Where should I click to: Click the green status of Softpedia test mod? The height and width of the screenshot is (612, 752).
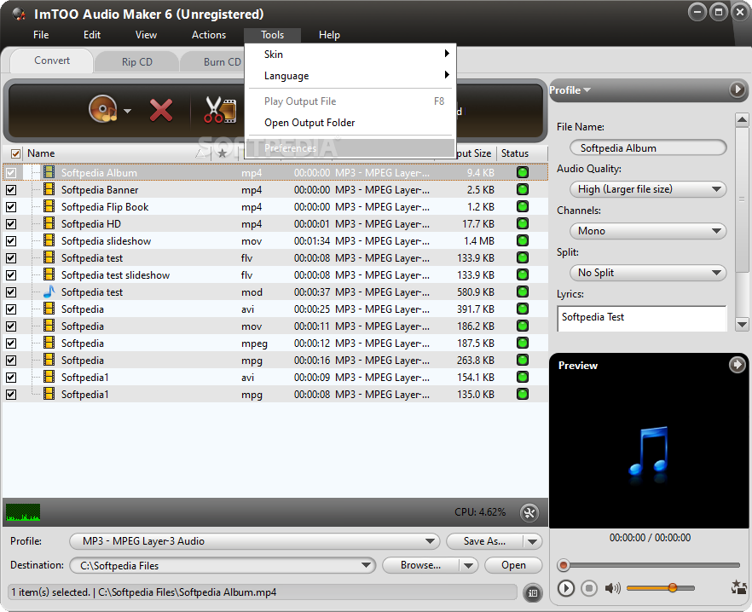[x=523, y=292]
